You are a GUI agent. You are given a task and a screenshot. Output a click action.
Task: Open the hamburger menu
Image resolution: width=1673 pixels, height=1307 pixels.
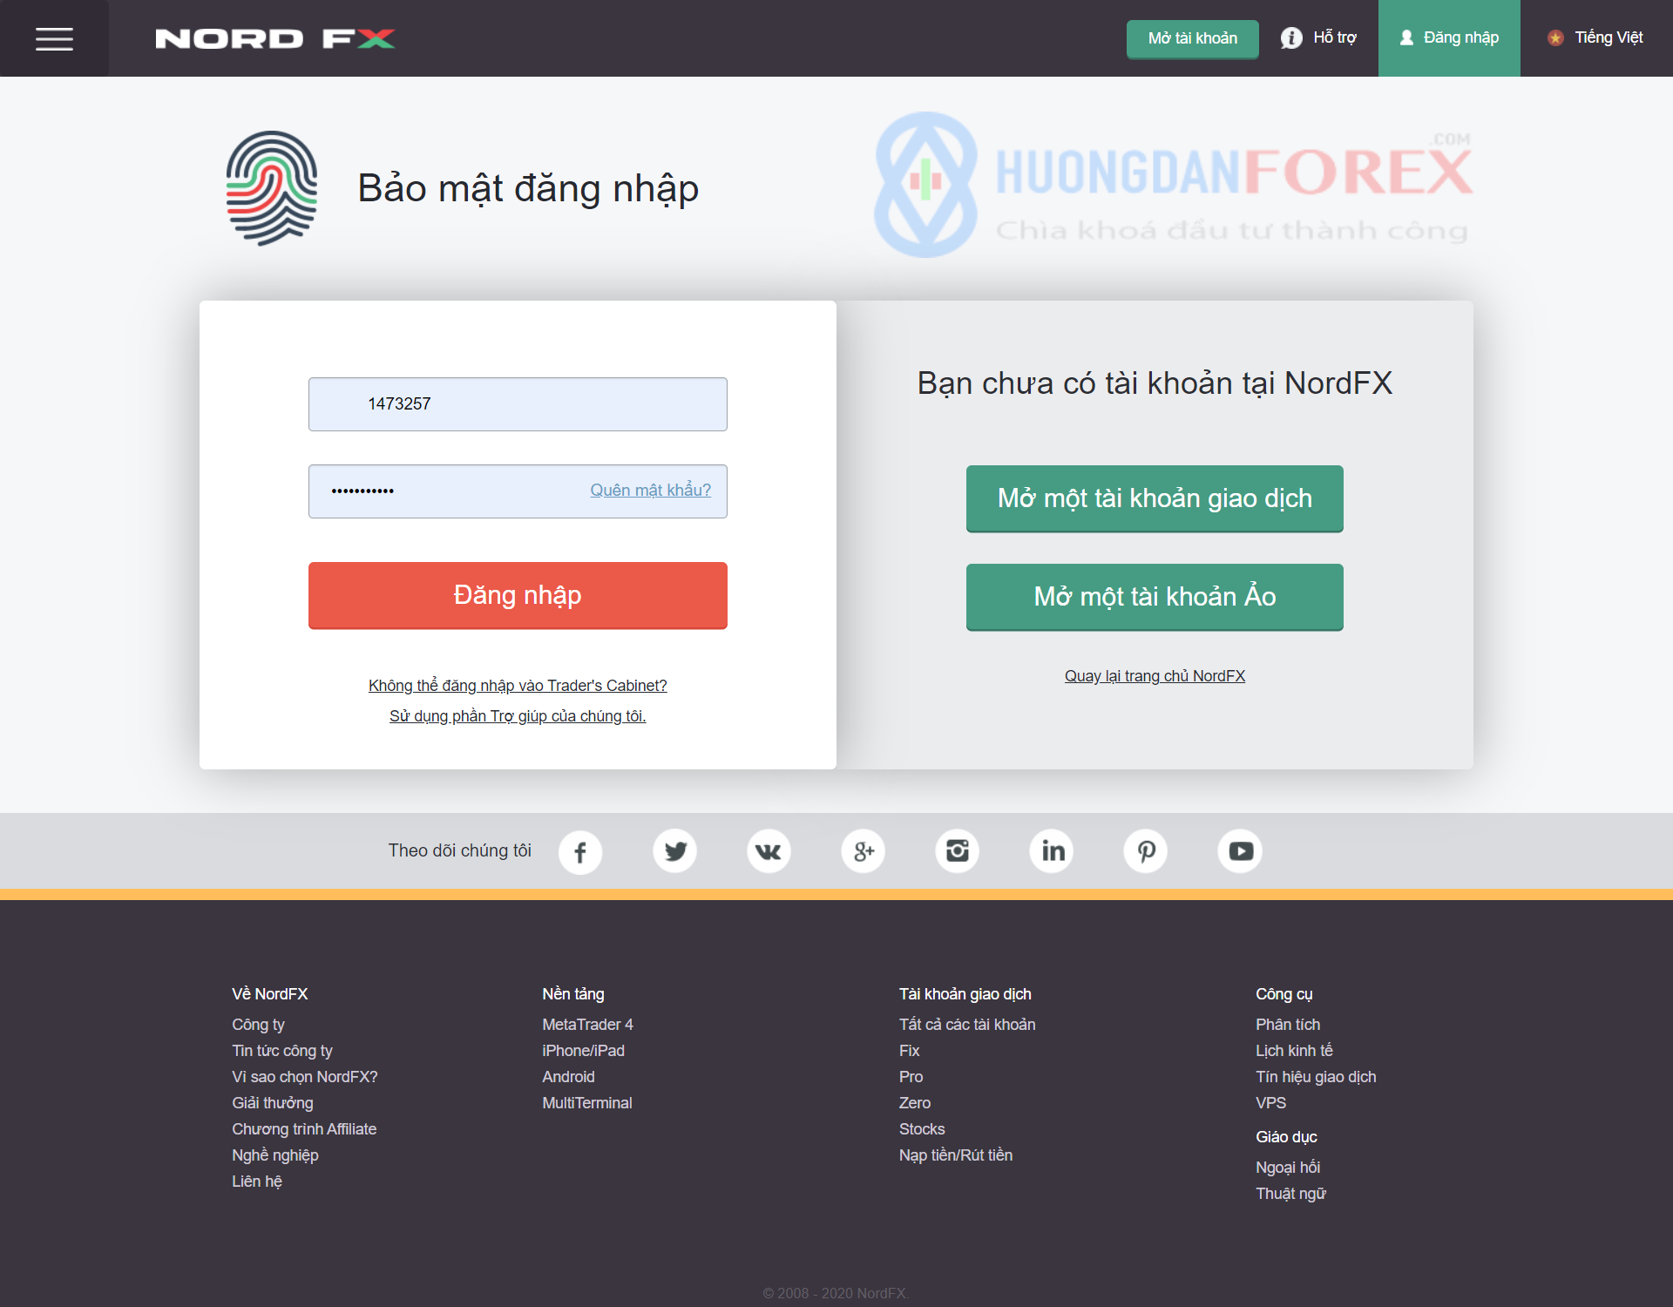tap(54, 38)
